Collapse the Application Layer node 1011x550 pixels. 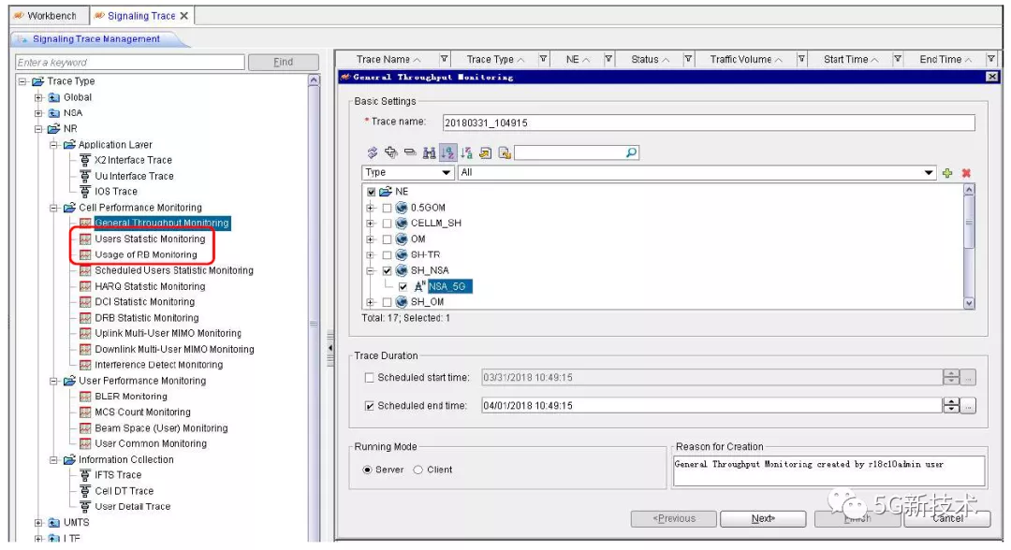pyautogui.click(x=54, y=144)
